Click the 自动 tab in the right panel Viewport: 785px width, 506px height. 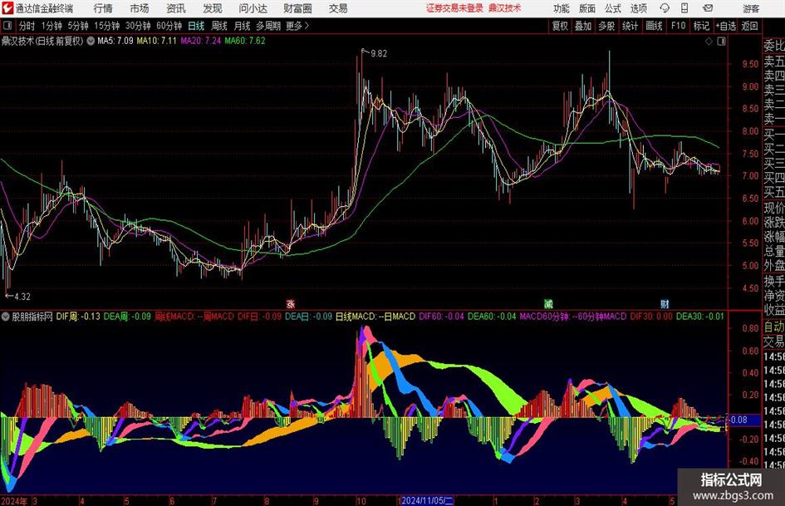tap(774, 327)
